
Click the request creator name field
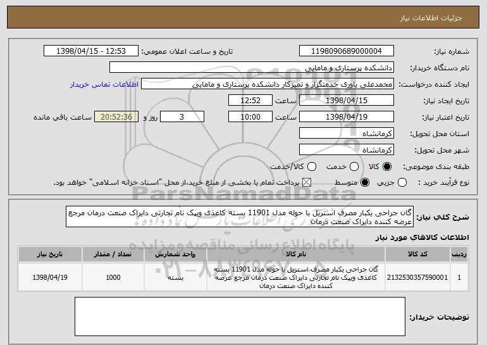tap(268, 84)
